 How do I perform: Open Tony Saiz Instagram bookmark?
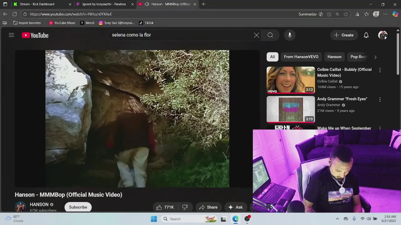click(116, 23)
